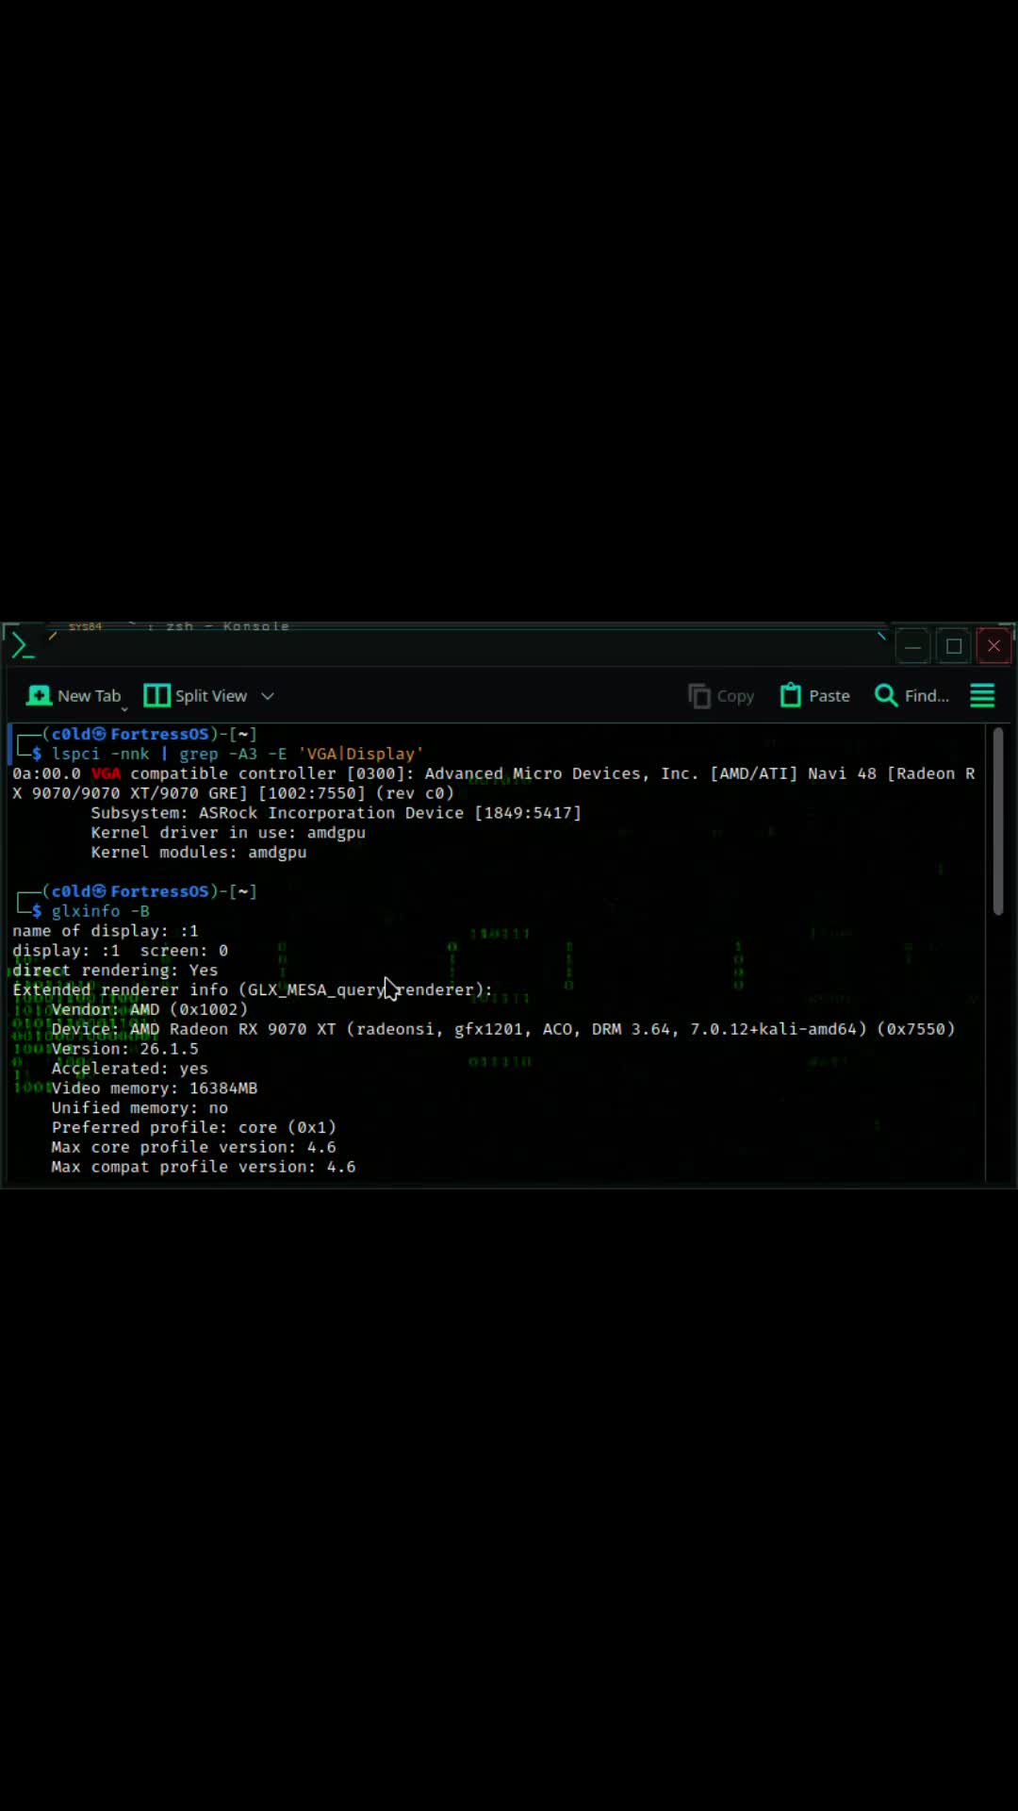Click the lspci -nnk command line
This screenshot has height=1811, width=1018.
tap(237, 754)
